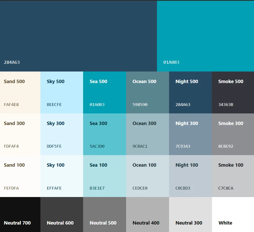Screen dimensions: 254x232
Task: Click the Ocean 100 color swatch
Action: (147, 176)
